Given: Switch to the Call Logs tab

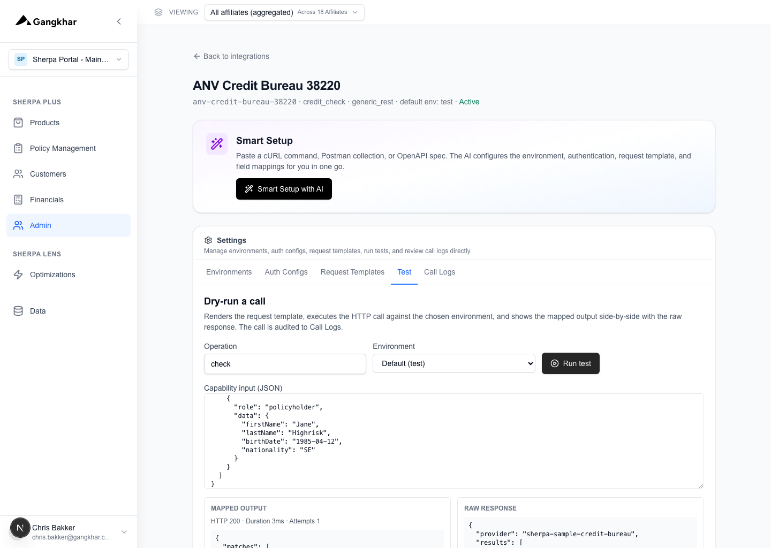Looking at the screenshot, I should click(x=440, y=272).
